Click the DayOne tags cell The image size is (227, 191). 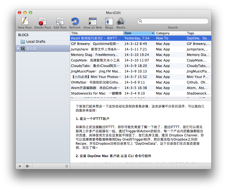[198, 38]
